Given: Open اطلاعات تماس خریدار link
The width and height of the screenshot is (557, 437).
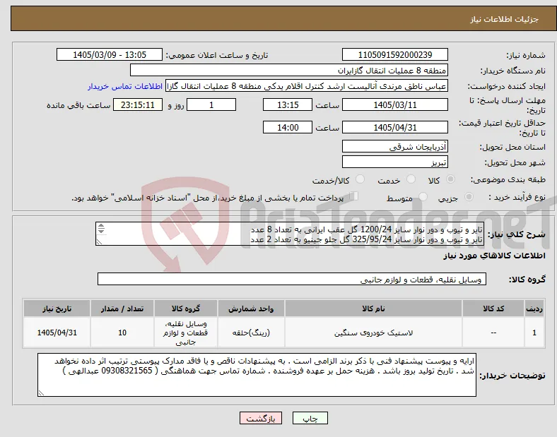Looking at the screenshot, I should [125, 86].
